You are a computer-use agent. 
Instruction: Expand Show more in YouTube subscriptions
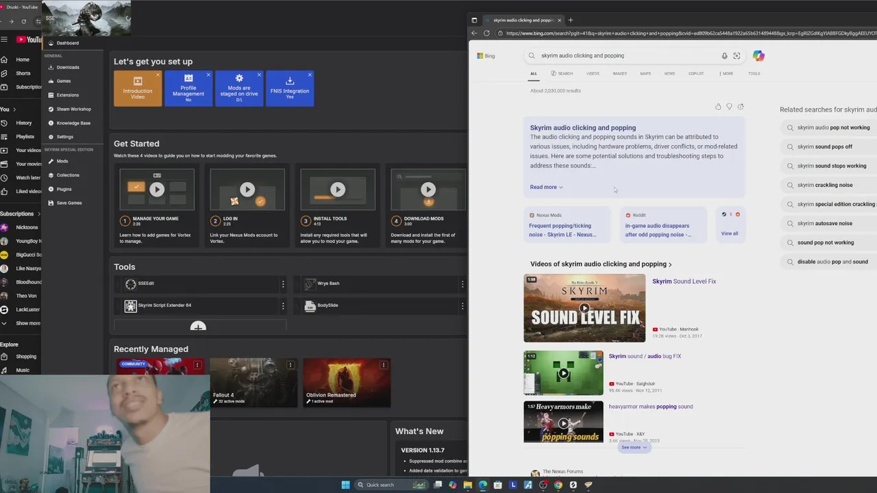pyautogui.click(x=21, y=323)
